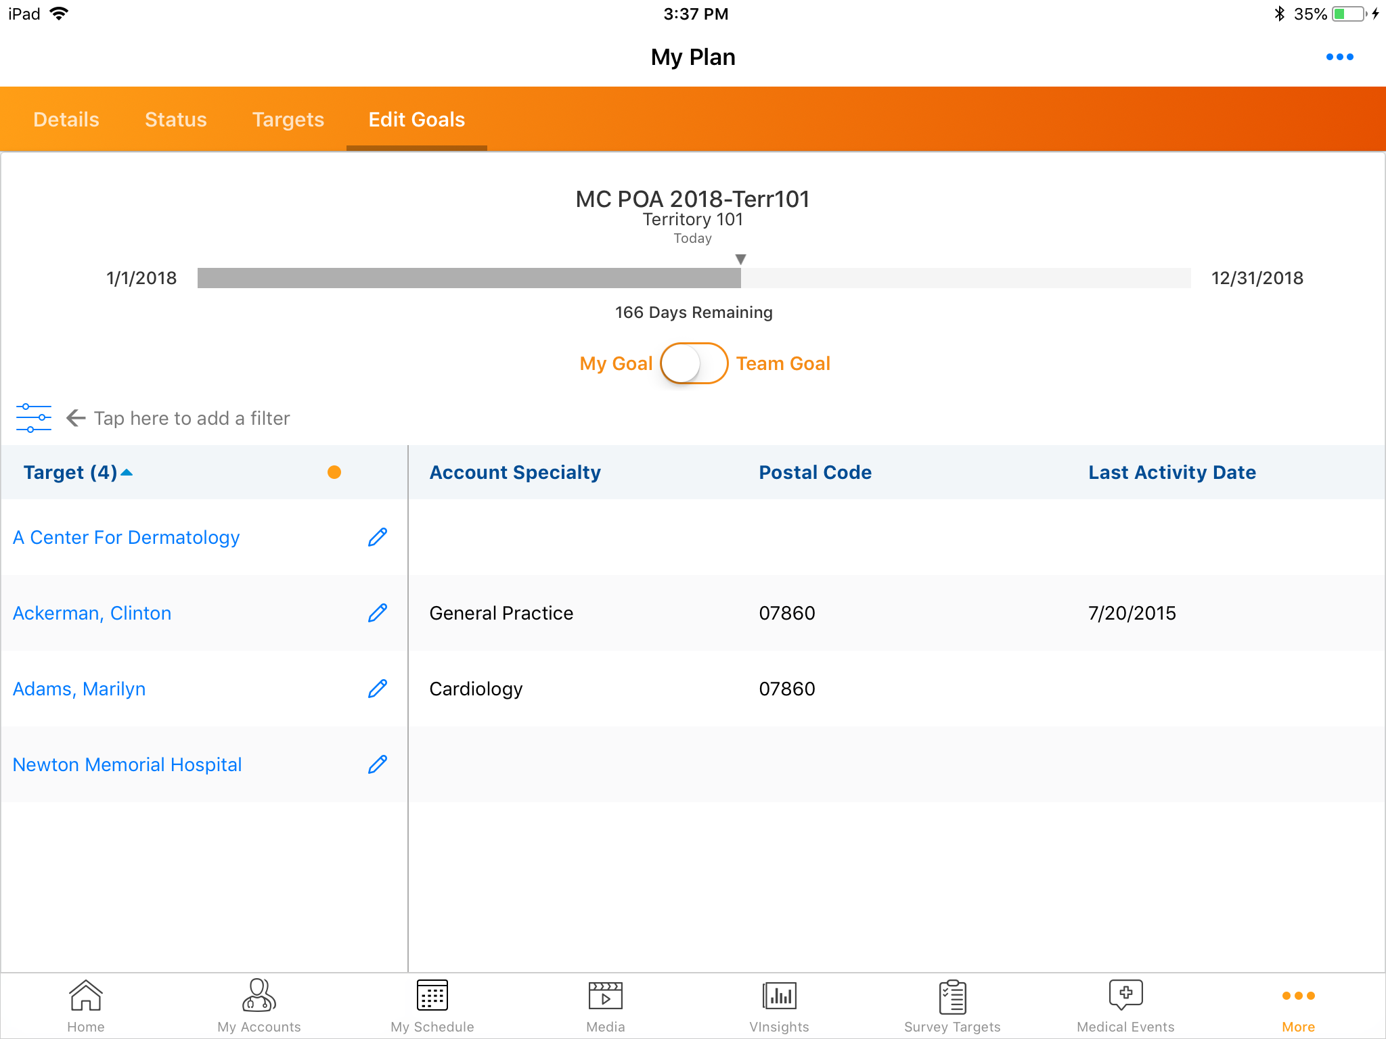1386x1039 pixels.
Task: Open Medical Events icon
Action: pyautogui.click(x=1125, y=1005)
